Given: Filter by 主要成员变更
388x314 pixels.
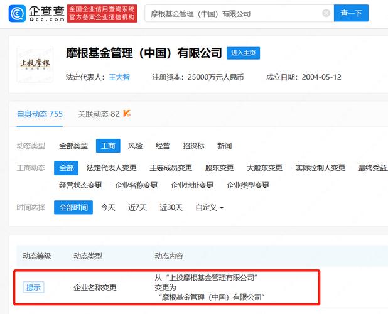Looking at the screenshot, I should pyautogui.click(x=171, y=168).
